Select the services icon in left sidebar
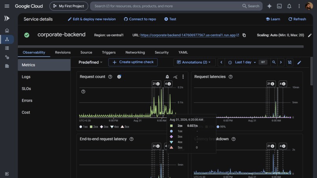317x178 pixels. point(7,39)
